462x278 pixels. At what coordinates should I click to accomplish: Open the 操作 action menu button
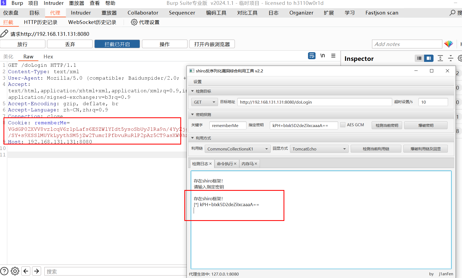[164, 44]
